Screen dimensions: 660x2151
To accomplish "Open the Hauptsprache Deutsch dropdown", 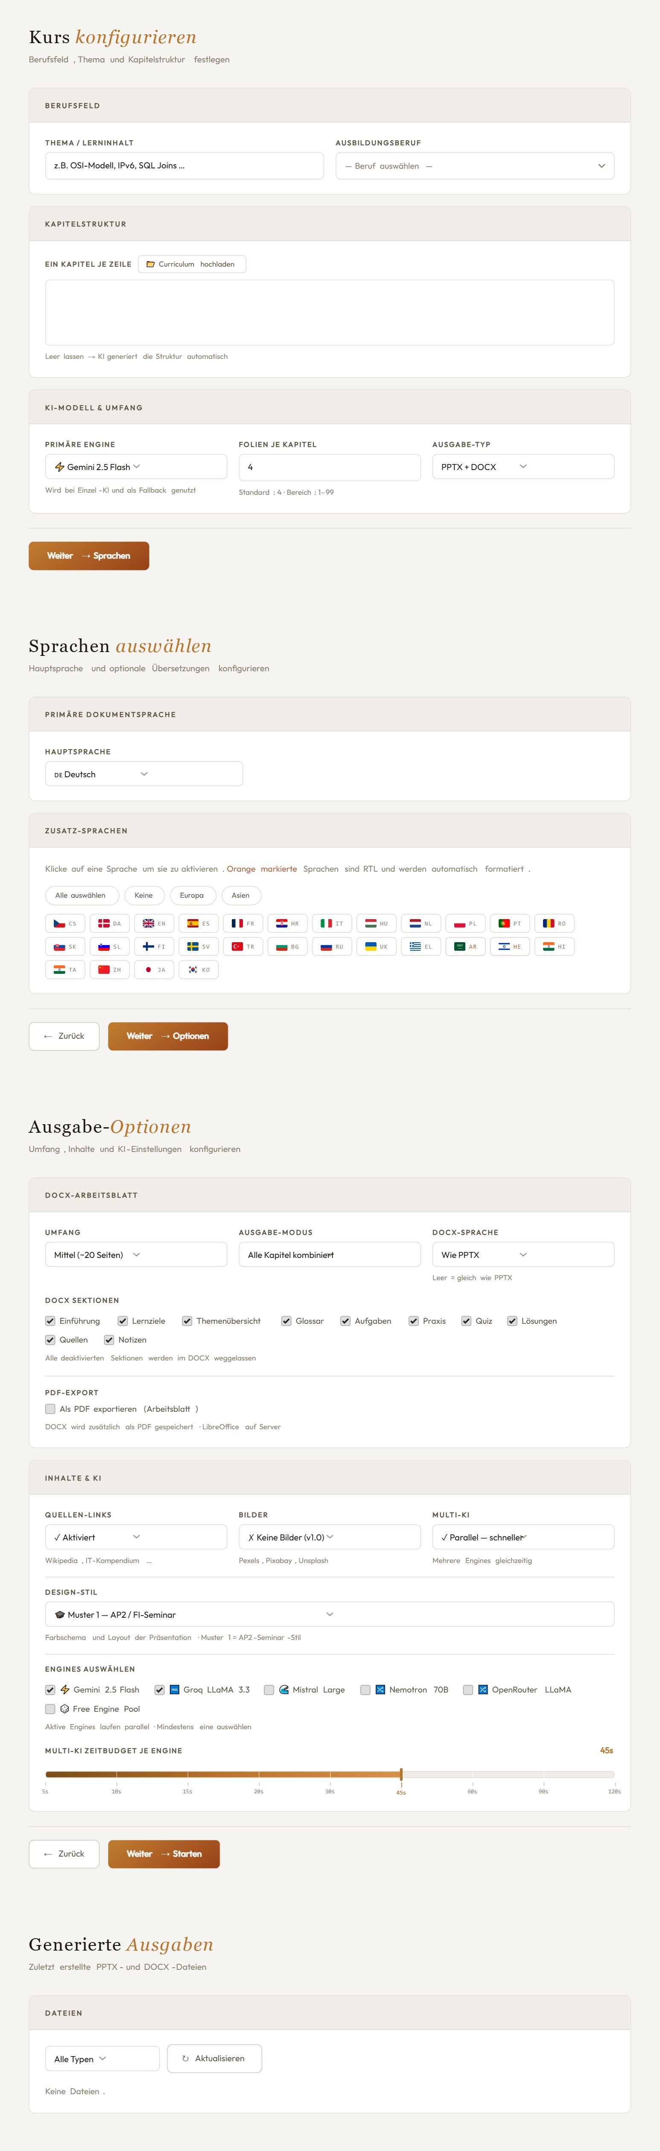I will (x=143, y=774).
